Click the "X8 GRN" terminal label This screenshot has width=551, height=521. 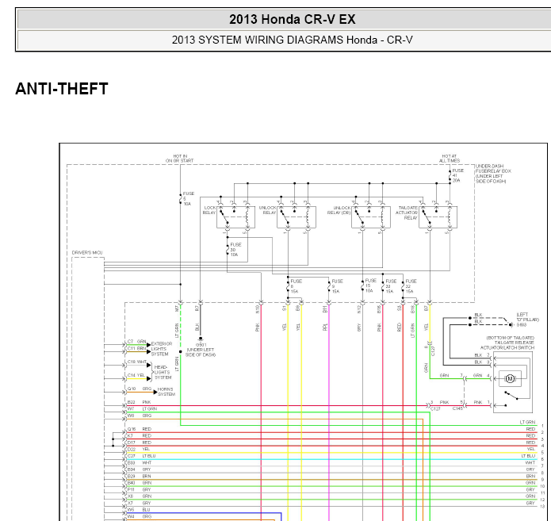(x=140, y=496)
